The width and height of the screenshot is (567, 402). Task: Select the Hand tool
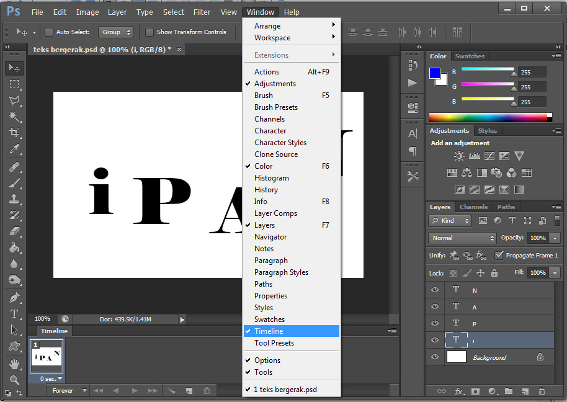[14, 364]
